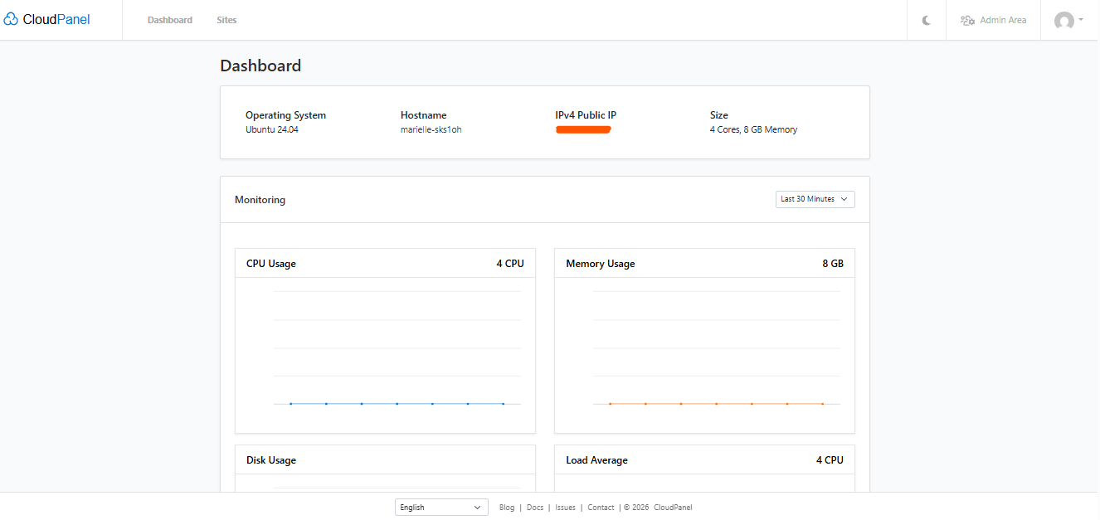Open the Last 30 Minutes dropdown
This screenshot has width=1100, height=520.
point(813,199)
